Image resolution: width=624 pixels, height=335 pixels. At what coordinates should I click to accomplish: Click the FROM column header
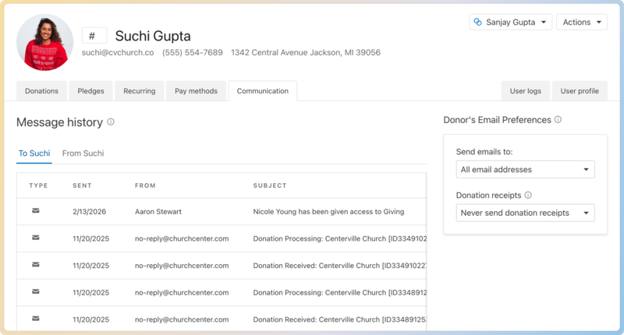(x=145, y=185)
